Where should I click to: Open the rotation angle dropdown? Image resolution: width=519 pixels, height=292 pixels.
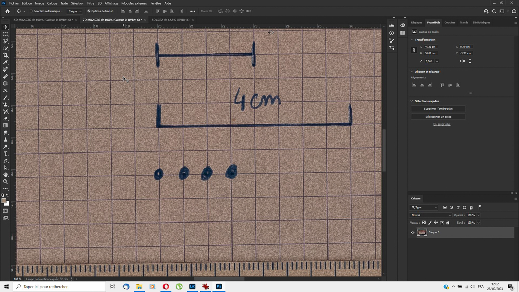click(x=437, y=61)
